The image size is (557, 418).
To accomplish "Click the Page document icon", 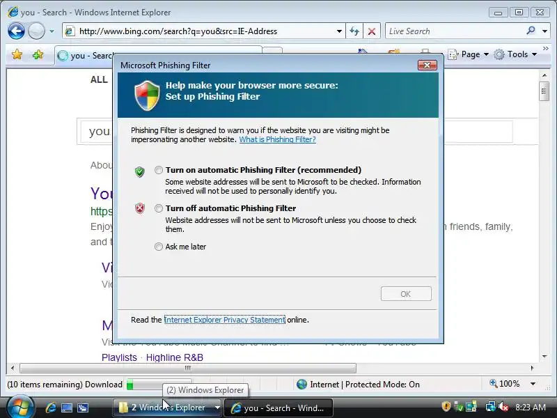I will pos(453,54).
